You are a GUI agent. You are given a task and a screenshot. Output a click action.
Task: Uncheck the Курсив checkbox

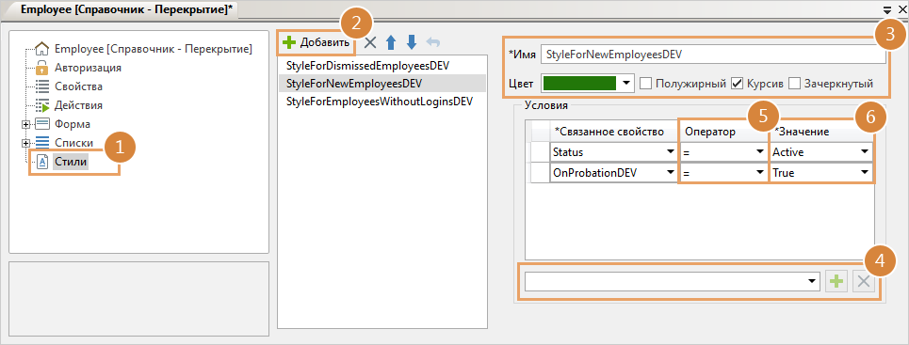[x=737, y=84]
